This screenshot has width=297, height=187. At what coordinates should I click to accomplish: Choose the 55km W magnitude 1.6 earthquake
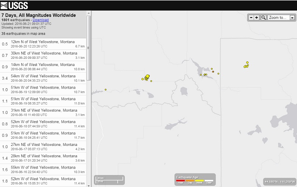click(43, 170)
